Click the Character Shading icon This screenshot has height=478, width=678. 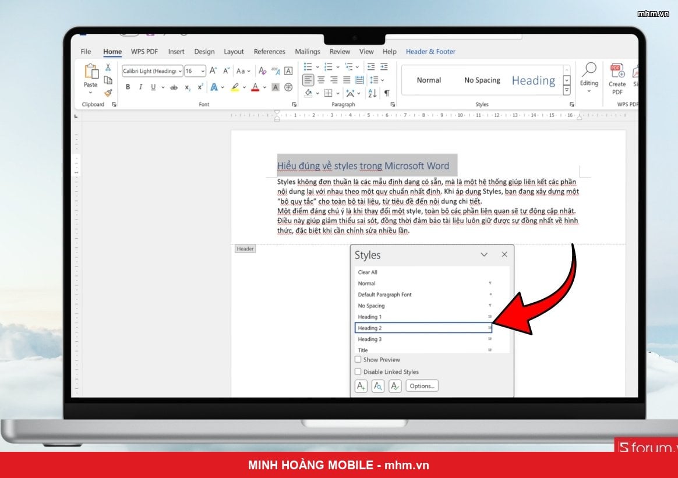(x=276, y=87)
